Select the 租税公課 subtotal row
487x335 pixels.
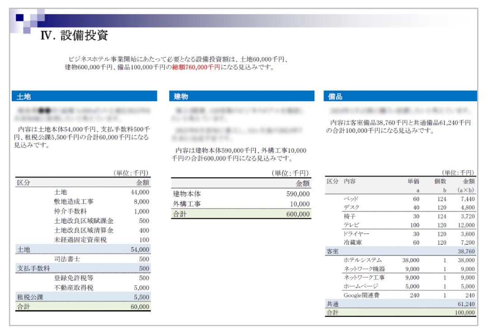(83, 298)
